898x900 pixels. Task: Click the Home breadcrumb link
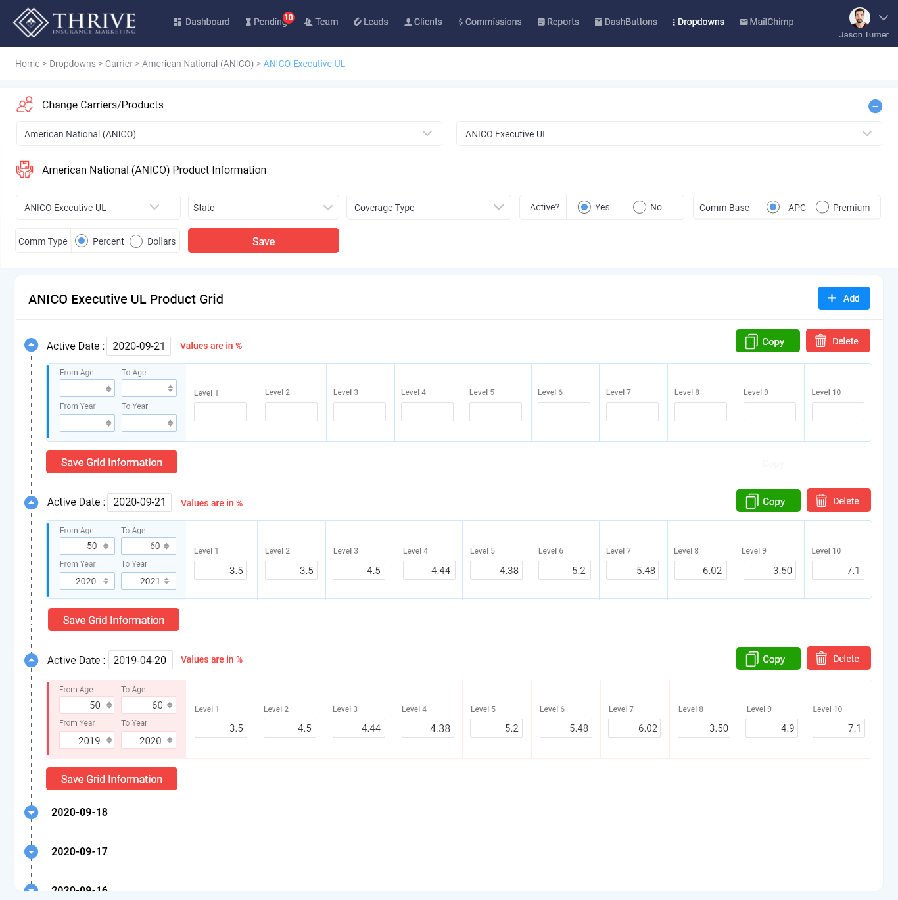[28, 64]
